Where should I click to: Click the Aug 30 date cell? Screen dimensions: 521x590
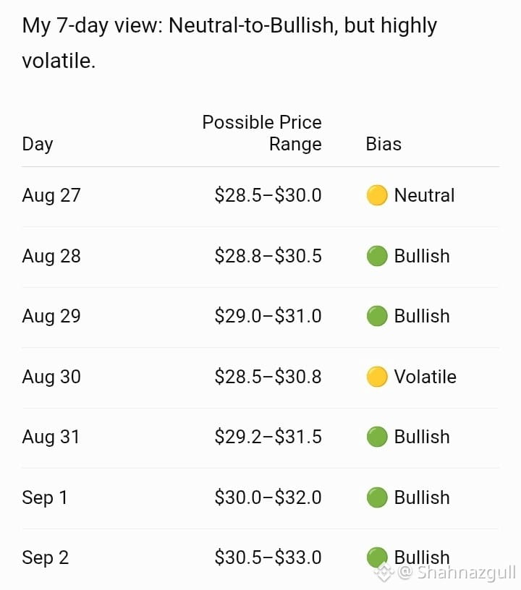click(x=51, y=377)
